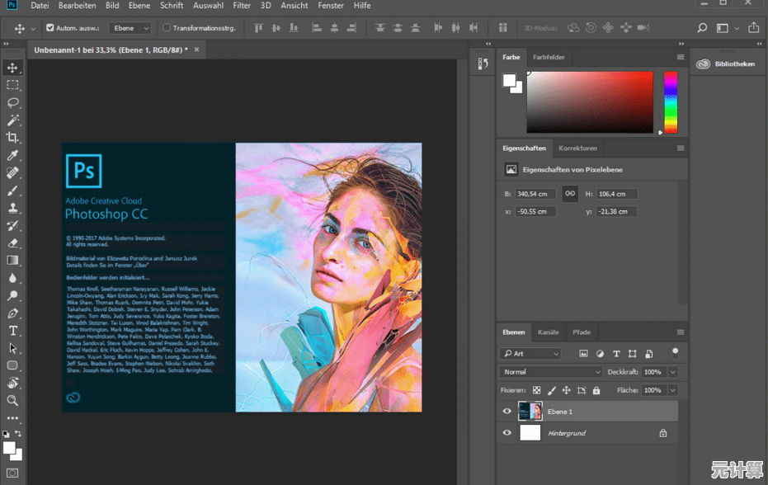The image size is (768, 485).
Task: Toggle the Autom. ausw. checkbox
Action: pos(50,28)
